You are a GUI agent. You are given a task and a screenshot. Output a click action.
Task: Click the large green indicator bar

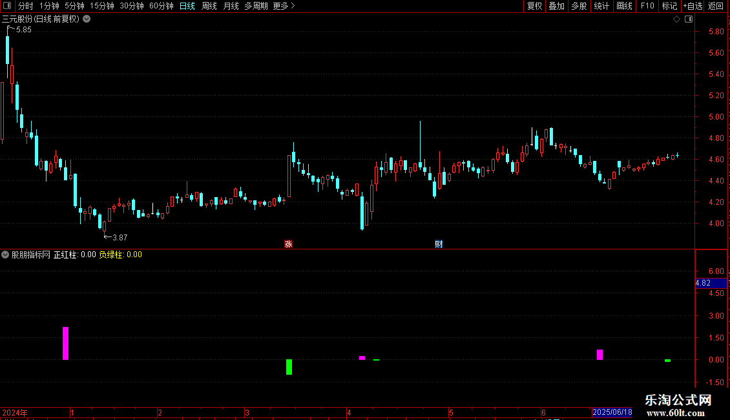289,367
